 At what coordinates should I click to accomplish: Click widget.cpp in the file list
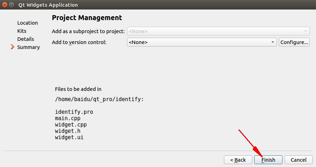[x=71, y=125]
